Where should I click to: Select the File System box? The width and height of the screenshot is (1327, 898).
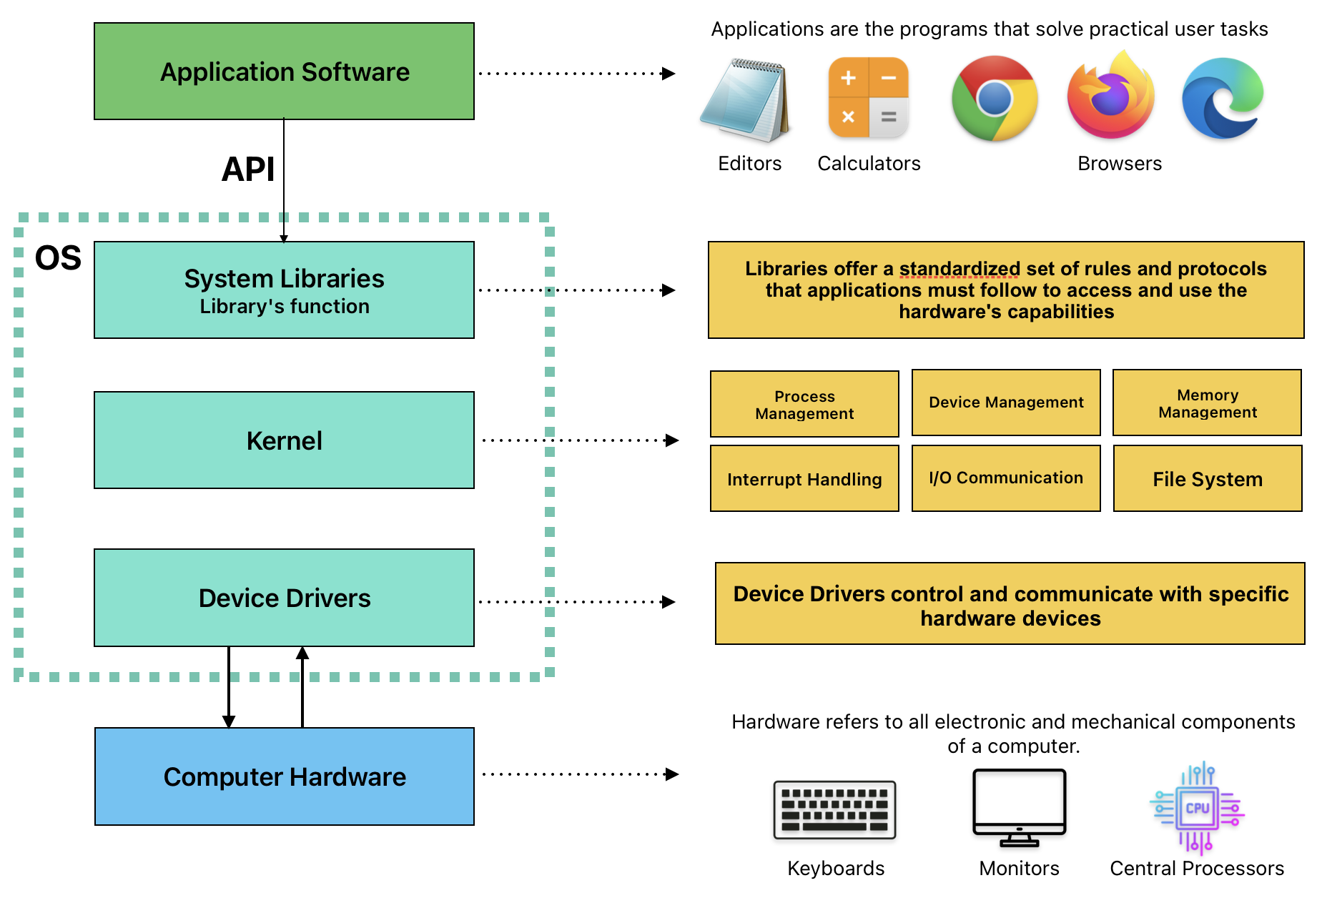pos(1208,478)
